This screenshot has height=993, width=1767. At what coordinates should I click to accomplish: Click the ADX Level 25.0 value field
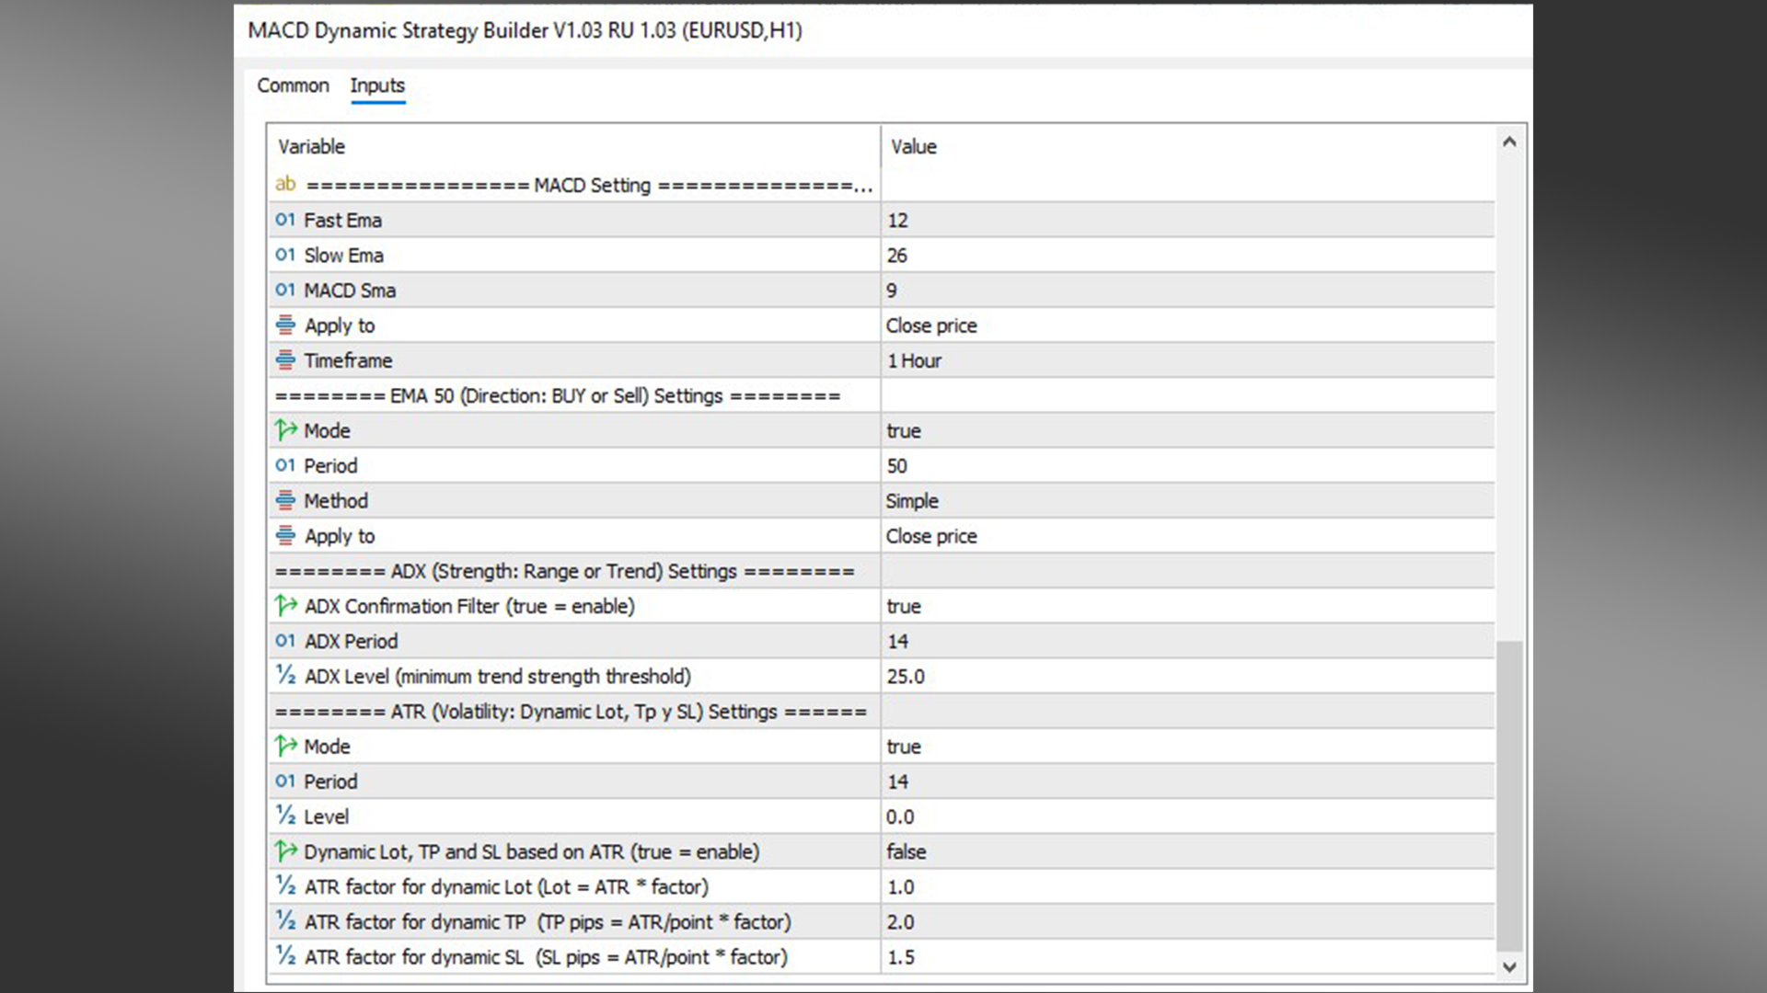(906, 676)
